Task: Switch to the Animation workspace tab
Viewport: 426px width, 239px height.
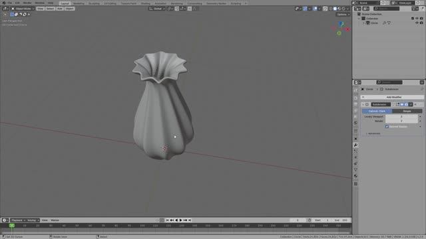Action: coord(160,3)
